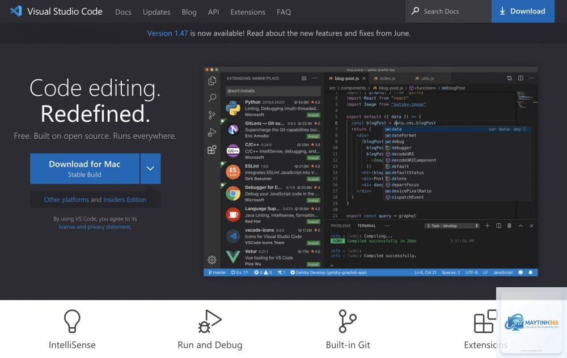
Task: Click the Visual Studio Code logo icon
Action: (x=16, y=11)
